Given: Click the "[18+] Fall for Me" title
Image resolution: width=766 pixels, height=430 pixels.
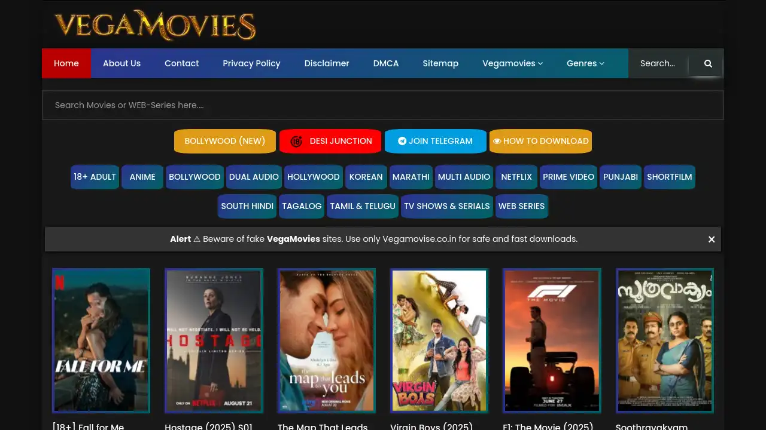Looking at the screenshot, I should click(89, 426).
